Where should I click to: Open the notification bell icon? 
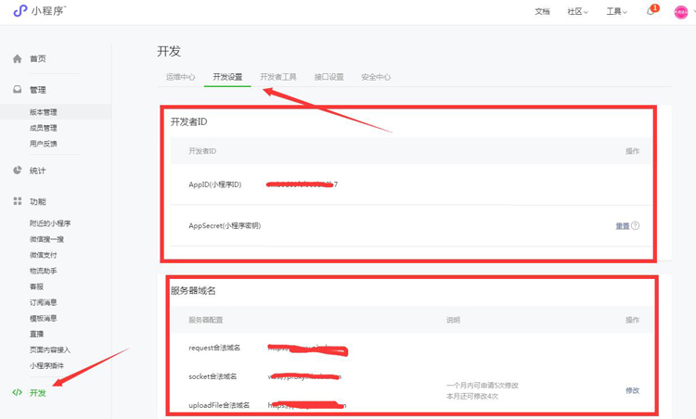point(651,12)
